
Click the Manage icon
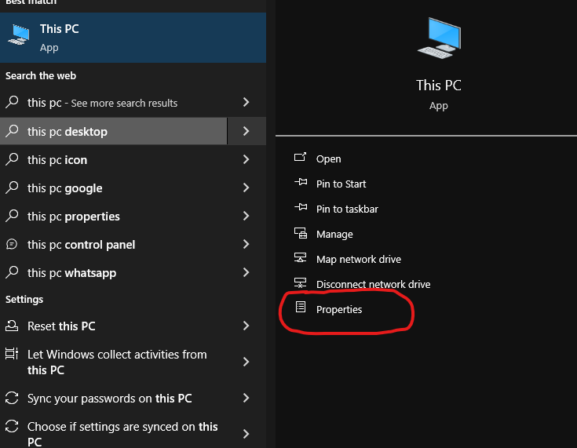pos(300,233)
